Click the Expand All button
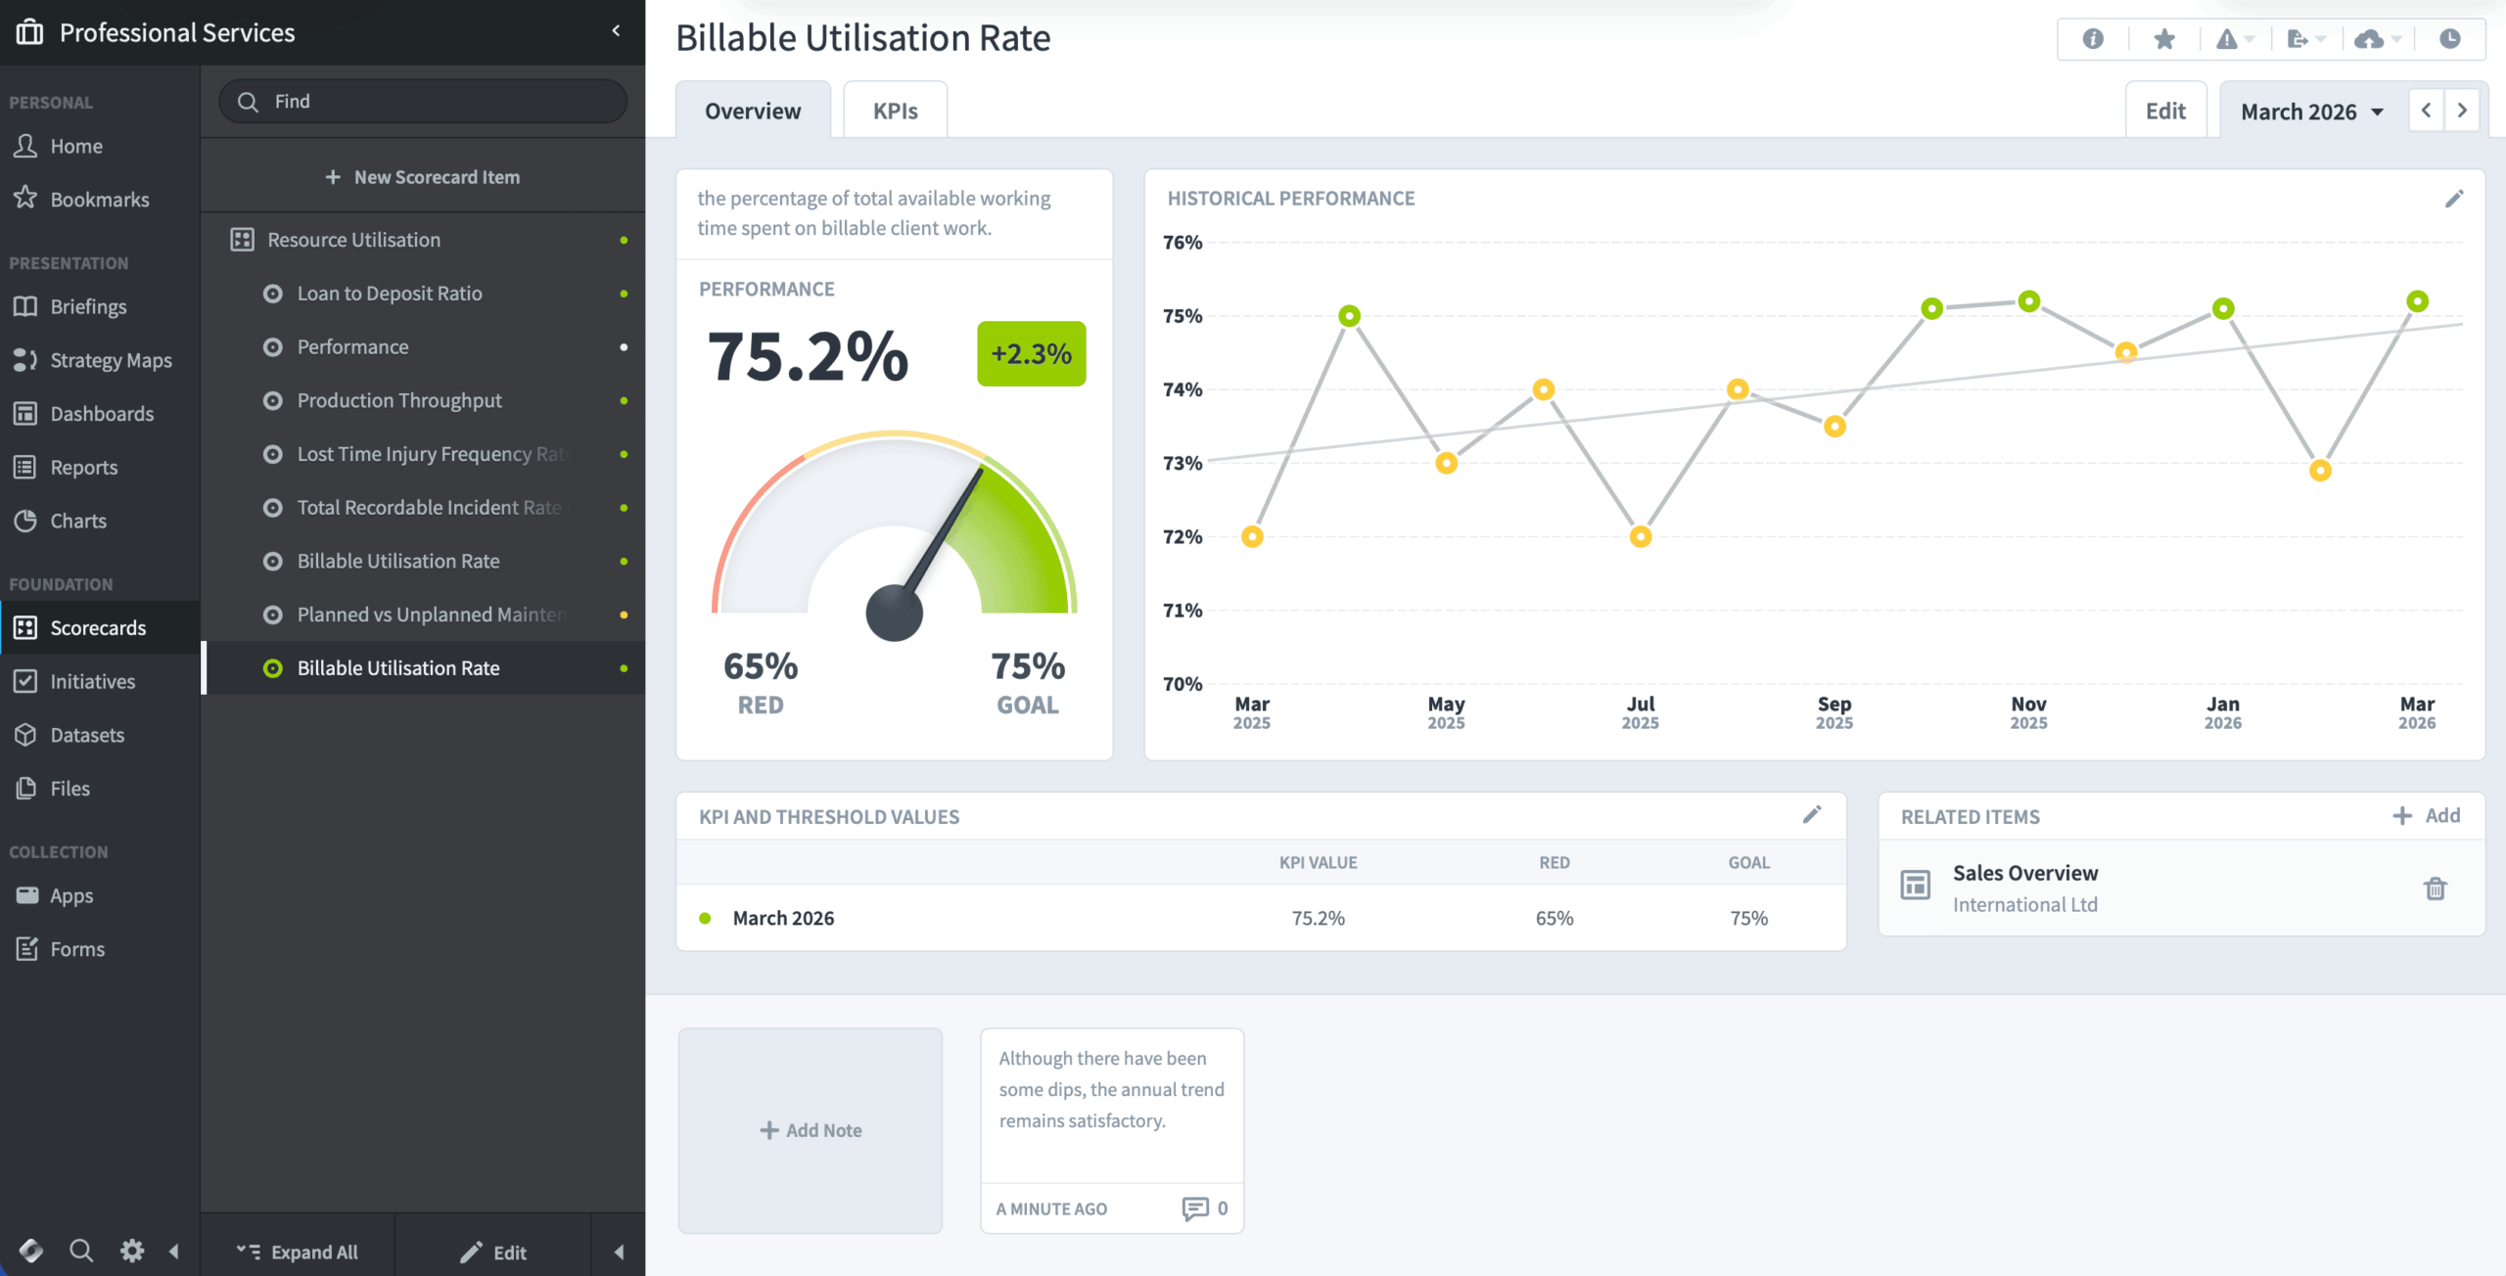 (x=299, y=1251)
